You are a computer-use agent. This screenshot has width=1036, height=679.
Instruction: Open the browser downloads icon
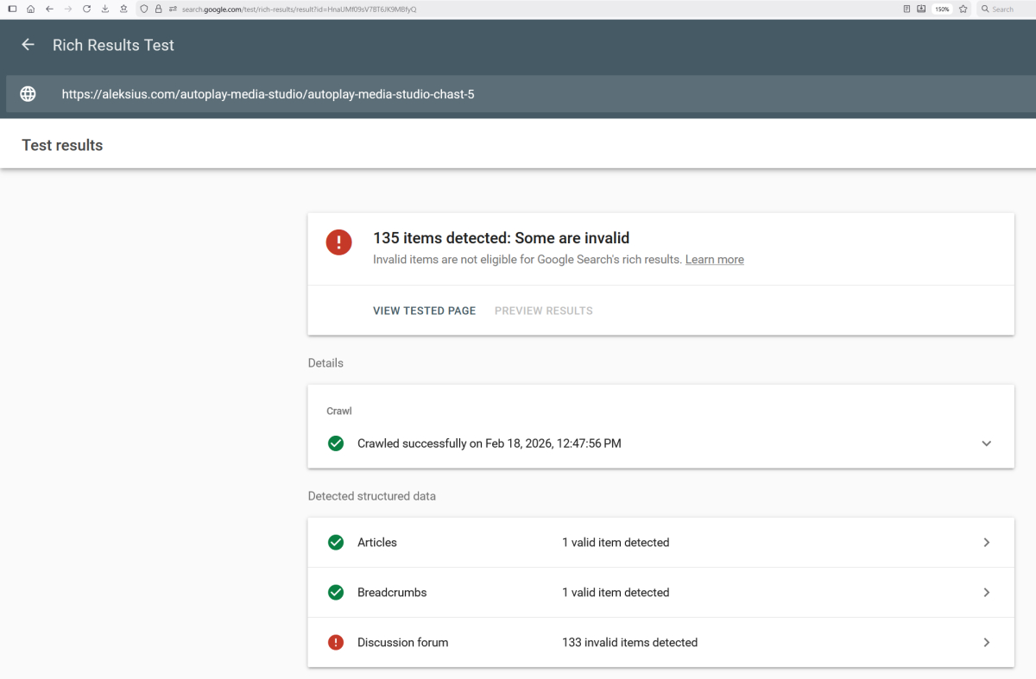point(105,9)
